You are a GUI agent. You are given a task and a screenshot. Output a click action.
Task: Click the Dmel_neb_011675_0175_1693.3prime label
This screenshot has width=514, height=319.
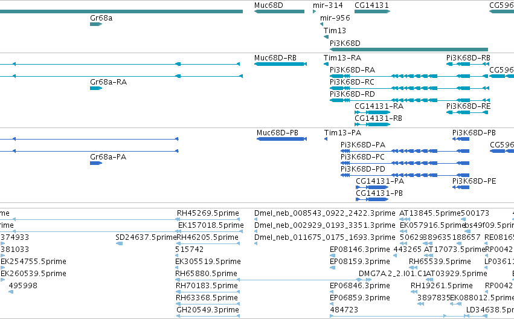point(325,237)
